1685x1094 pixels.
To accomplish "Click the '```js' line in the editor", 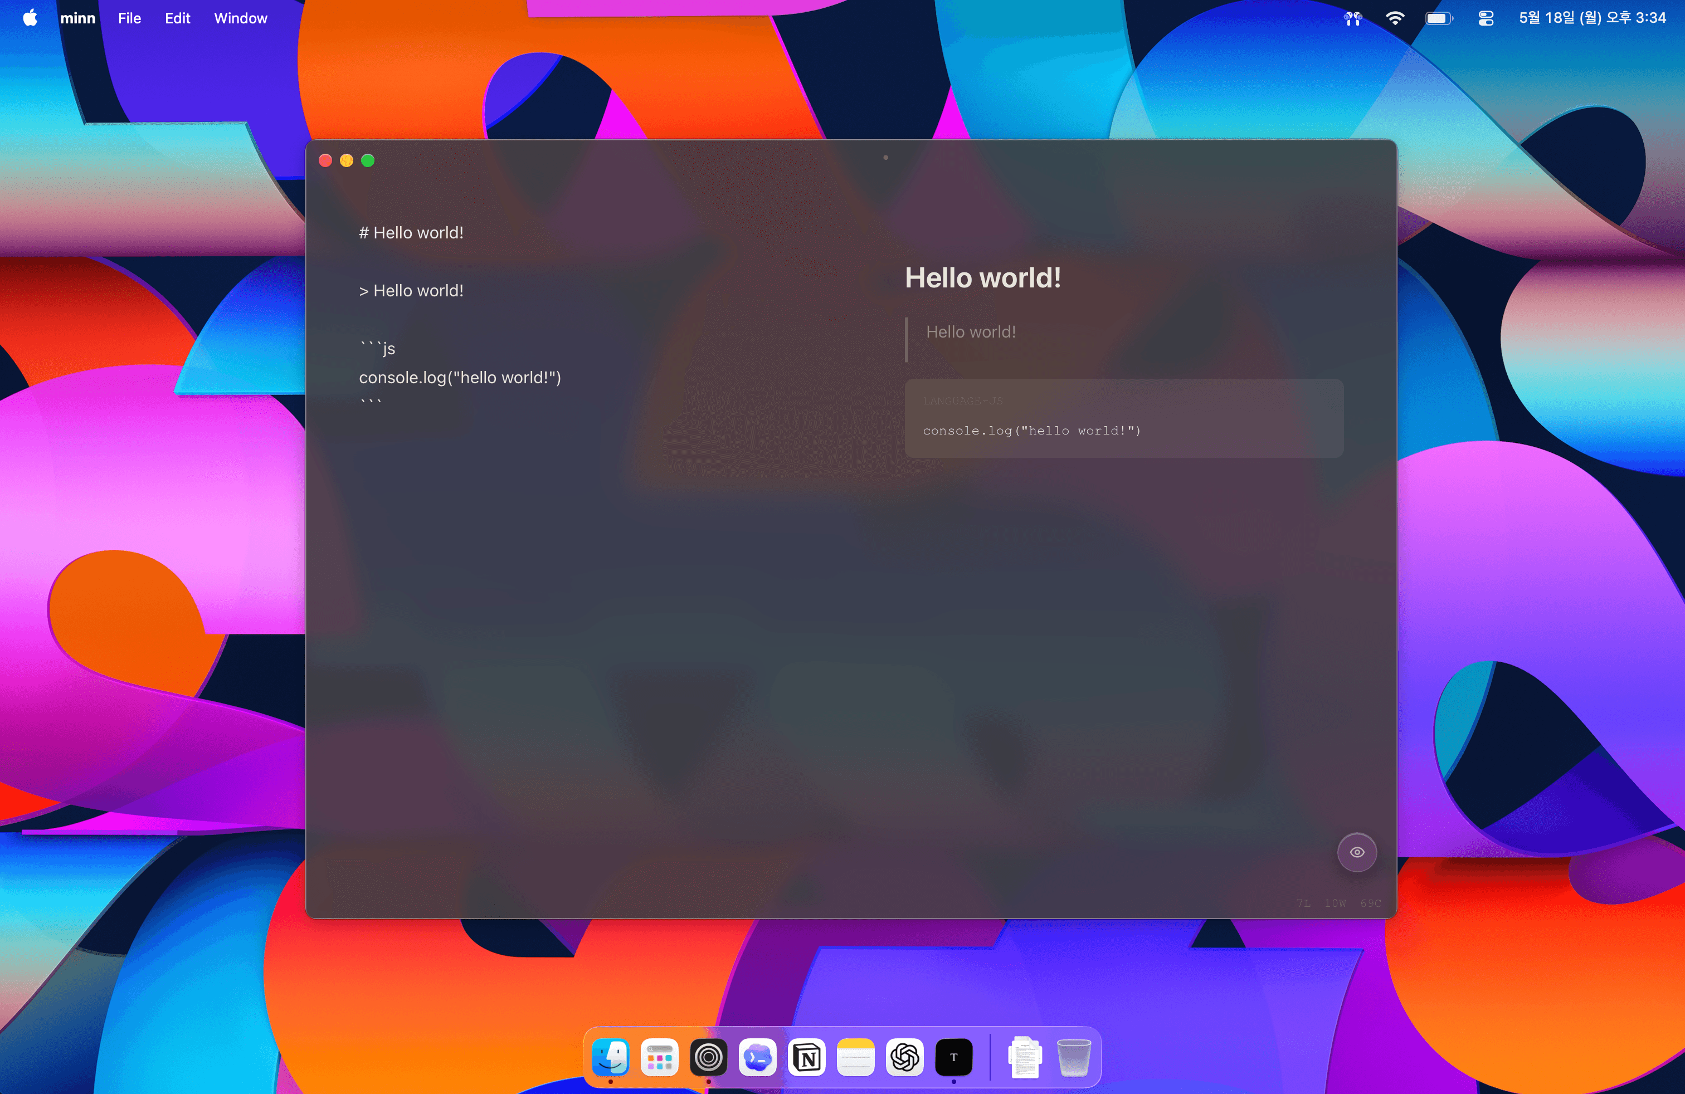I will point(377,348).
